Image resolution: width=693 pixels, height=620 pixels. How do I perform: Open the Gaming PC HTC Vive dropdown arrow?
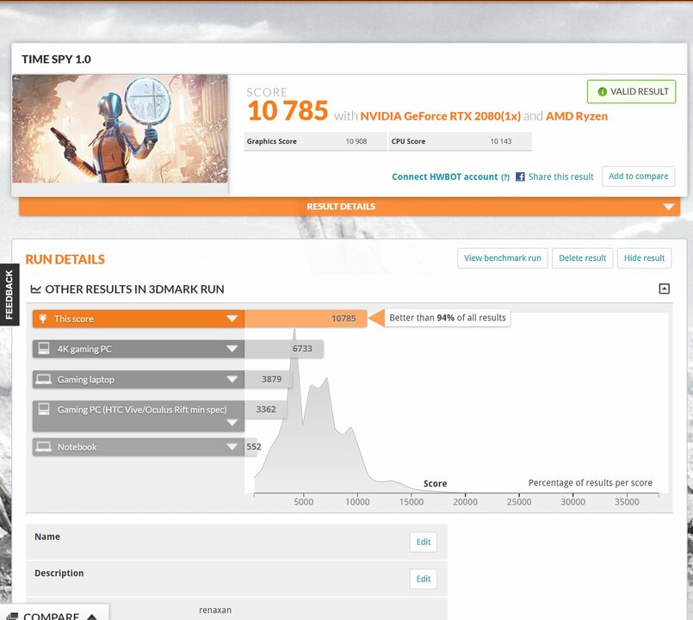pos(232,422)
